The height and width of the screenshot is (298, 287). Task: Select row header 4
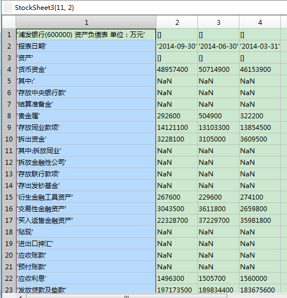(x=9, y=69)
